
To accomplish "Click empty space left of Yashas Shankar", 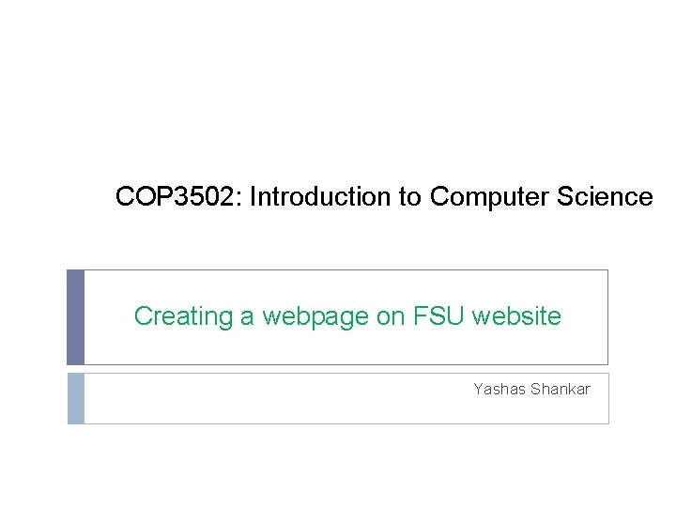I will click(x=282, y=398).
